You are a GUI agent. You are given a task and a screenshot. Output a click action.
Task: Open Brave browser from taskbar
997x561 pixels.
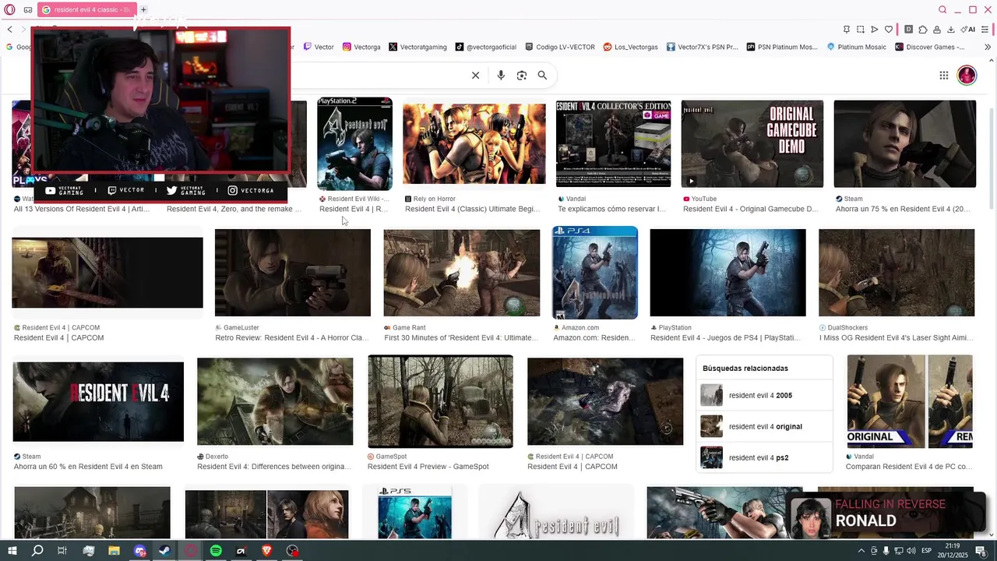[x=267, y=551]
